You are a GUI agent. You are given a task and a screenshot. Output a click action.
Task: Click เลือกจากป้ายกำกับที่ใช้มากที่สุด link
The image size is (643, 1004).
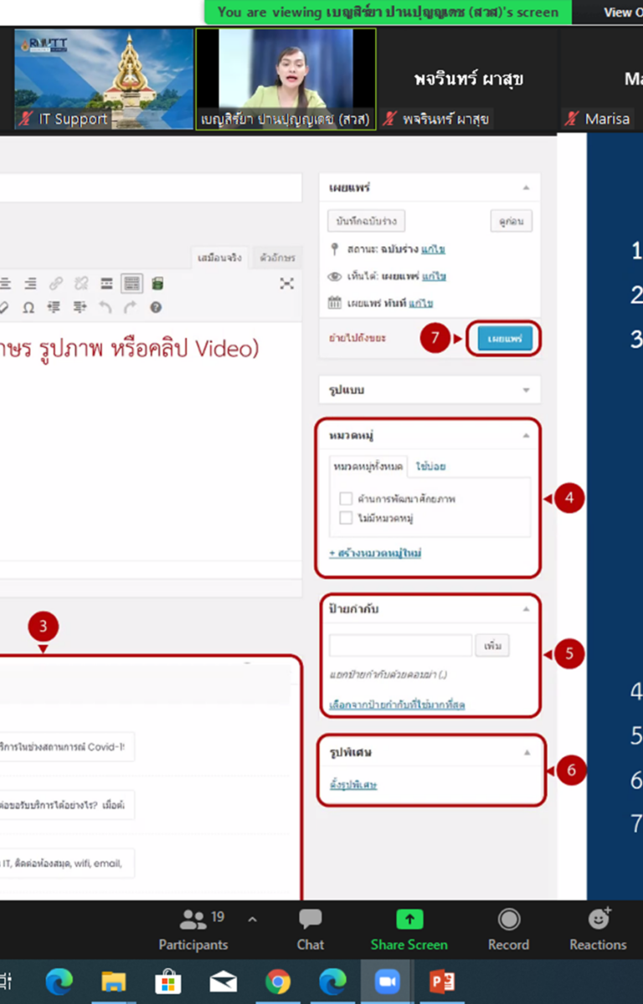pos(398,705)
